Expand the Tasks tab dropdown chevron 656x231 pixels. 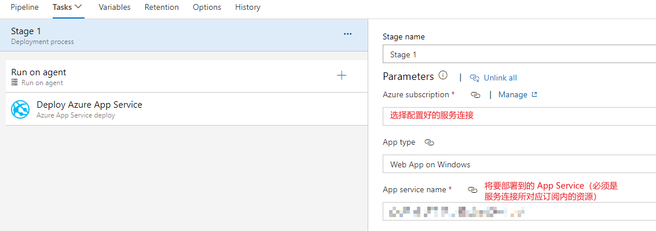point(78,7)
